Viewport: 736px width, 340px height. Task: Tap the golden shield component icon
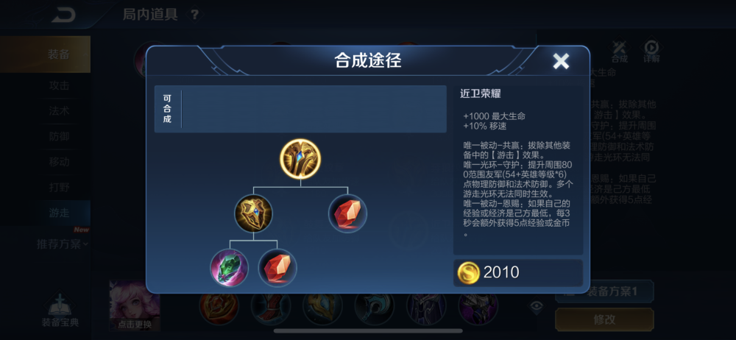[x=253, y=213]
